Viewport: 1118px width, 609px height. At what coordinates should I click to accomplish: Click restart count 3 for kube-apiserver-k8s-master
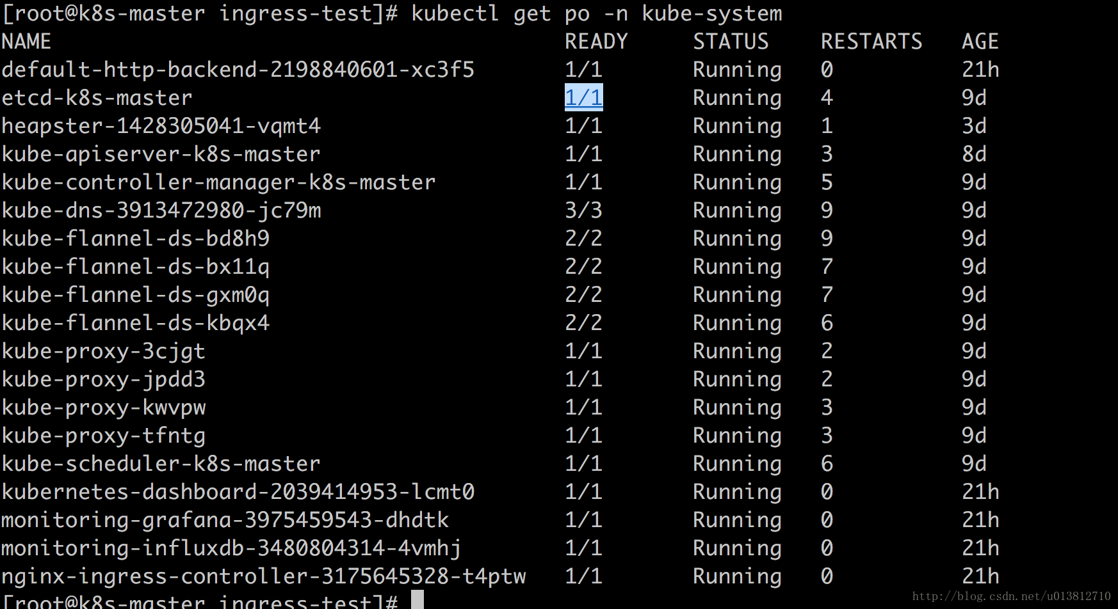827,154
